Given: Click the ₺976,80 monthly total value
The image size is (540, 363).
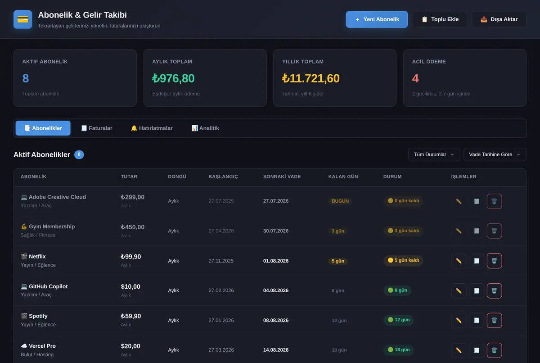Looking at the screenshot, I should coord(173,78).
